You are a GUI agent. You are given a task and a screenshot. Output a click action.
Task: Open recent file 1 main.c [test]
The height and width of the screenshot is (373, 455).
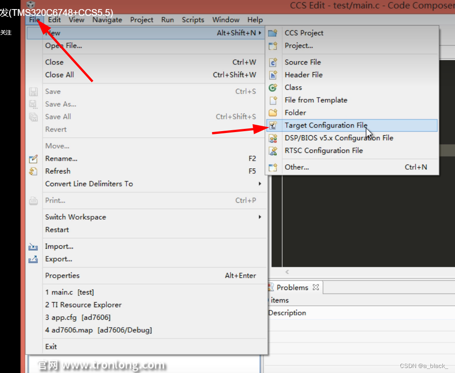pos(146,293)
